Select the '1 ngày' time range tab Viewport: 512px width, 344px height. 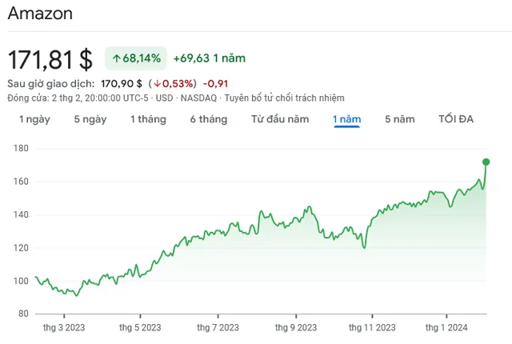pyautogui.click(x=34, y=119)
